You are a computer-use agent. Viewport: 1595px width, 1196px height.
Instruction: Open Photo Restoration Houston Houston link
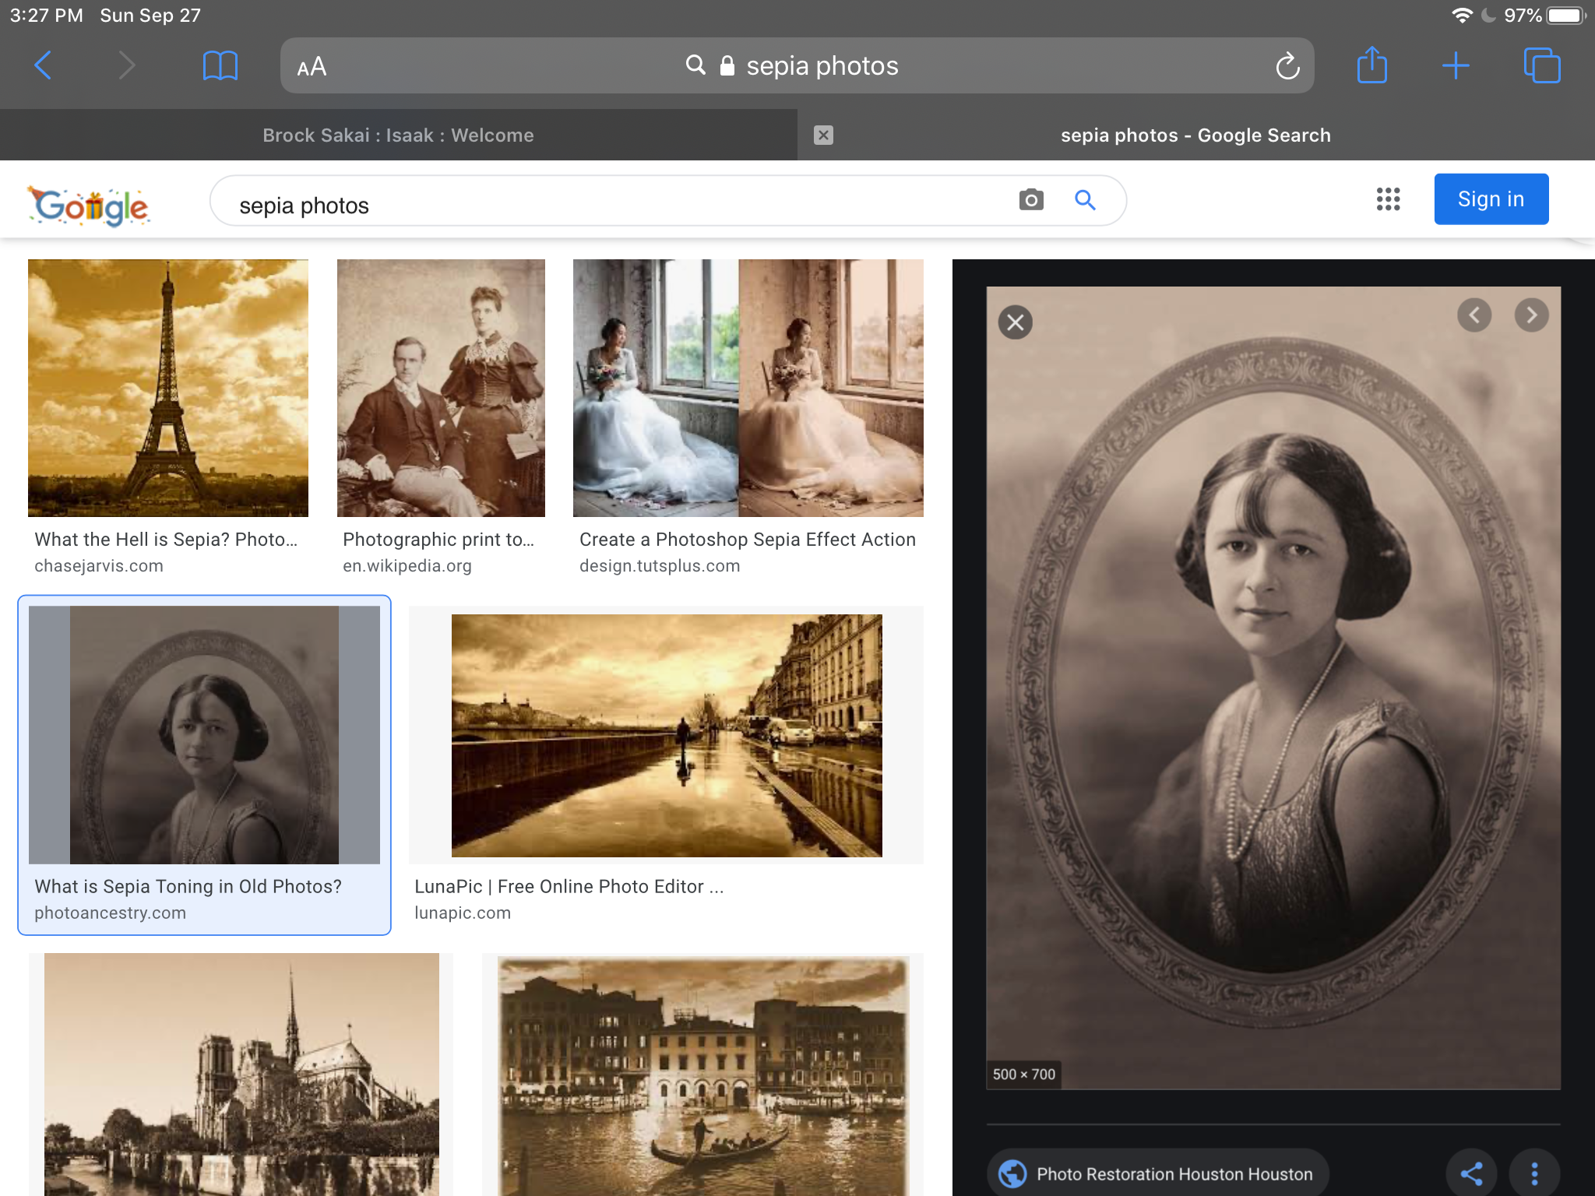[1158, 1173]
